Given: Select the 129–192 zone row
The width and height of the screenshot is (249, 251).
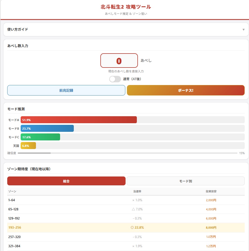Looking at the screenshot, I should click(x=126, y=218).
